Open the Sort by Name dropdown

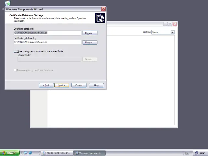[173, 32]
